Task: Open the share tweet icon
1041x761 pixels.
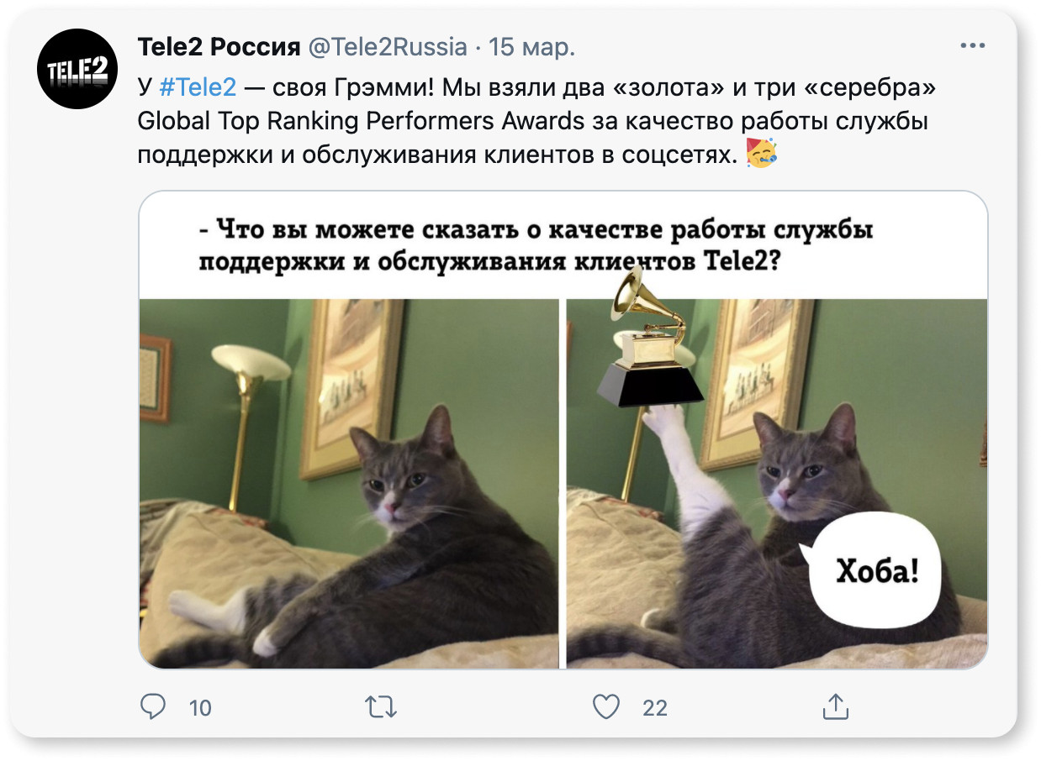Action: point(835,706)
